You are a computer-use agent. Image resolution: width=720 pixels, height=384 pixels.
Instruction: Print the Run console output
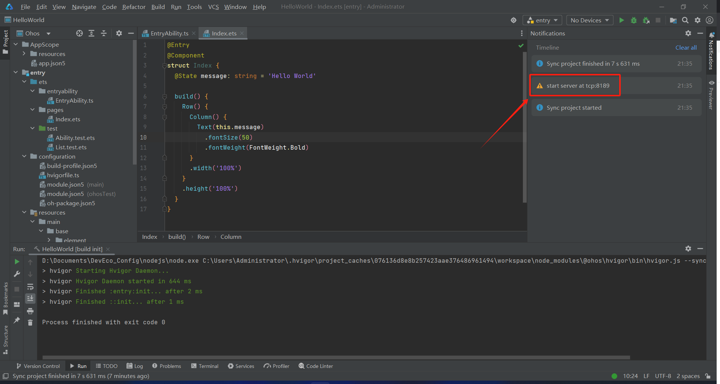30,311
